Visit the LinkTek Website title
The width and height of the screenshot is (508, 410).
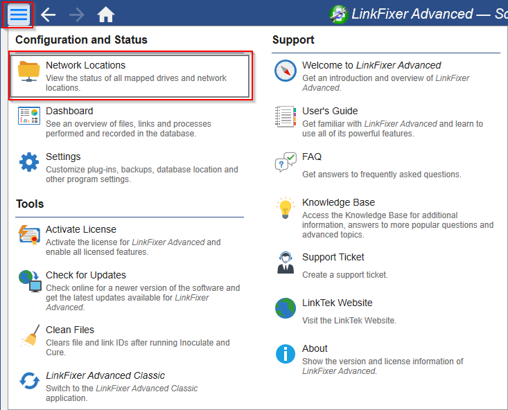click(338, 303)
